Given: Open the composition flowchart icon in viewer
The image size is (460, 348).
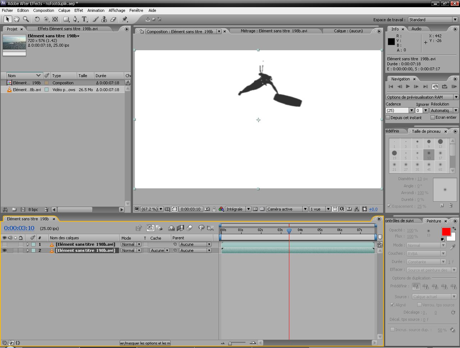Looking at the screenshot, I should click(x=356, y=209).
